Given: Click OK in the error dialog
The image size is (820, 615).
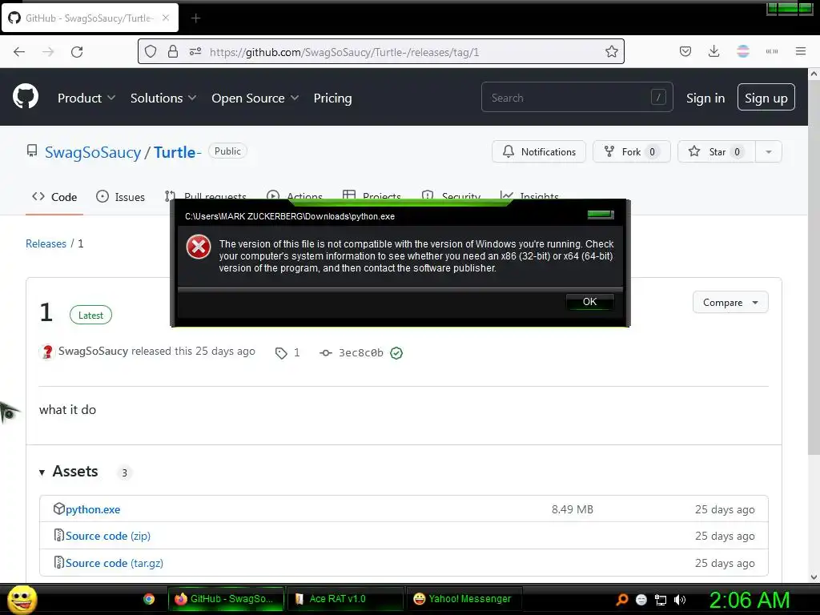Looking at the screenshot, I should pyautogui.click(x=590, y=302).
